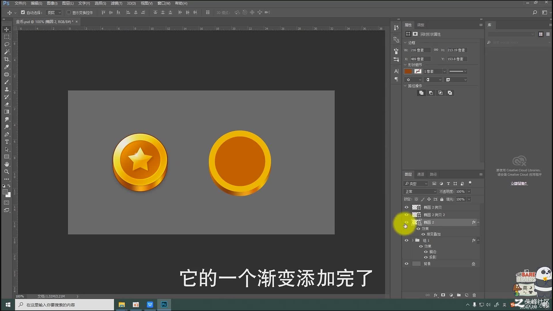
Task: Select the Clone Stamp tool
Action: (x=7, y=89)
